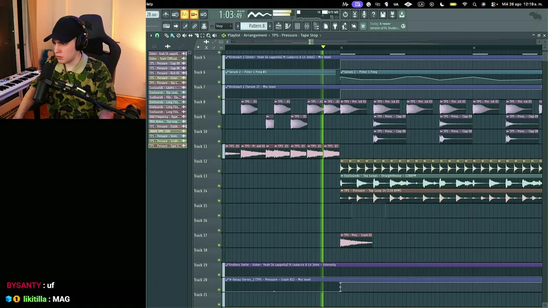Click the 1:03:49 time display
Screen dimensions: 548x308
(230, 15)
